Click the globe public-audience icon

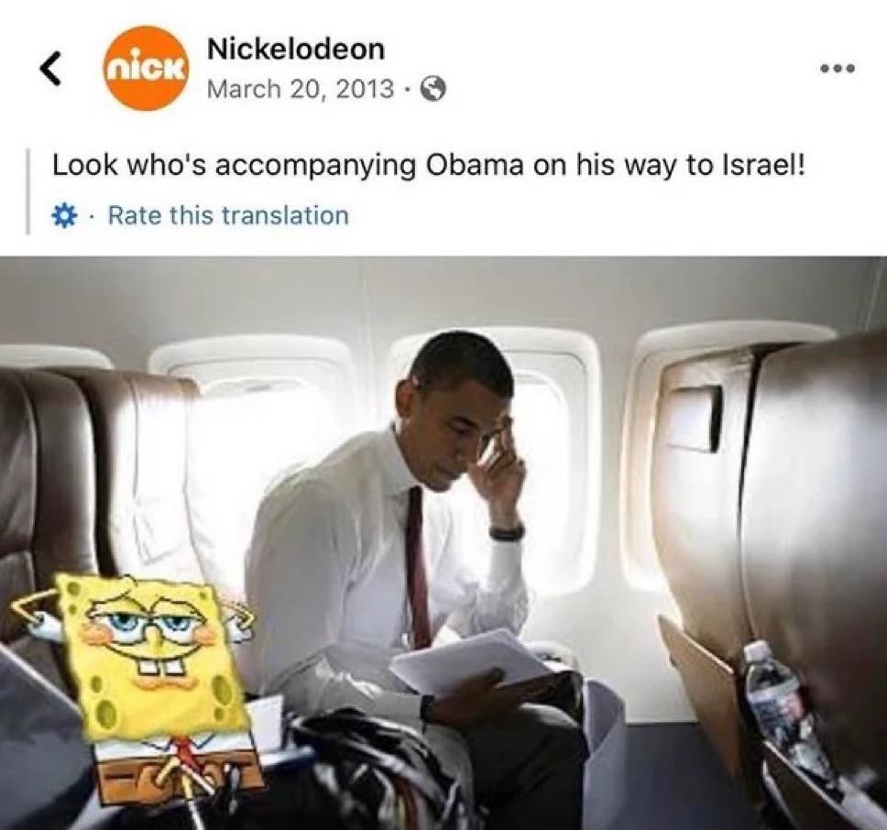point(435,90)
